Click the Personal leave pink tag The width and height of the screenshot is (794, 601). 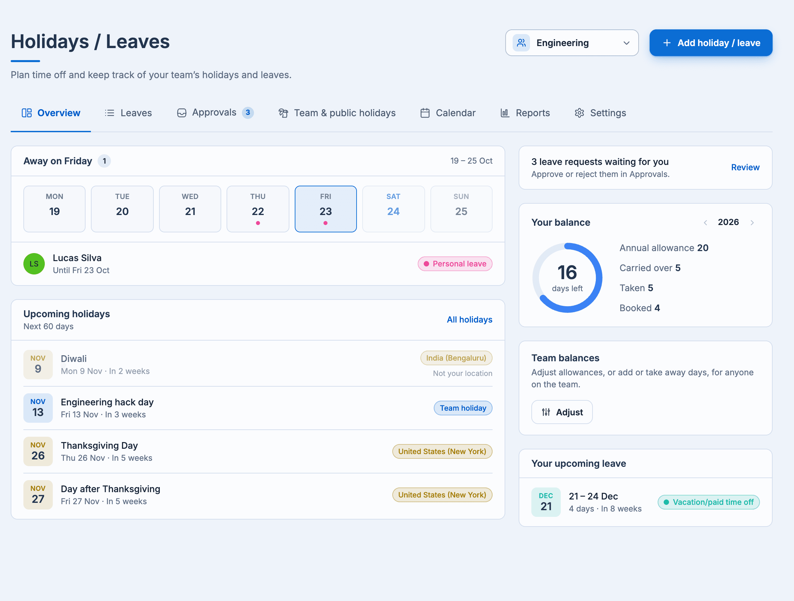(455, 263)
